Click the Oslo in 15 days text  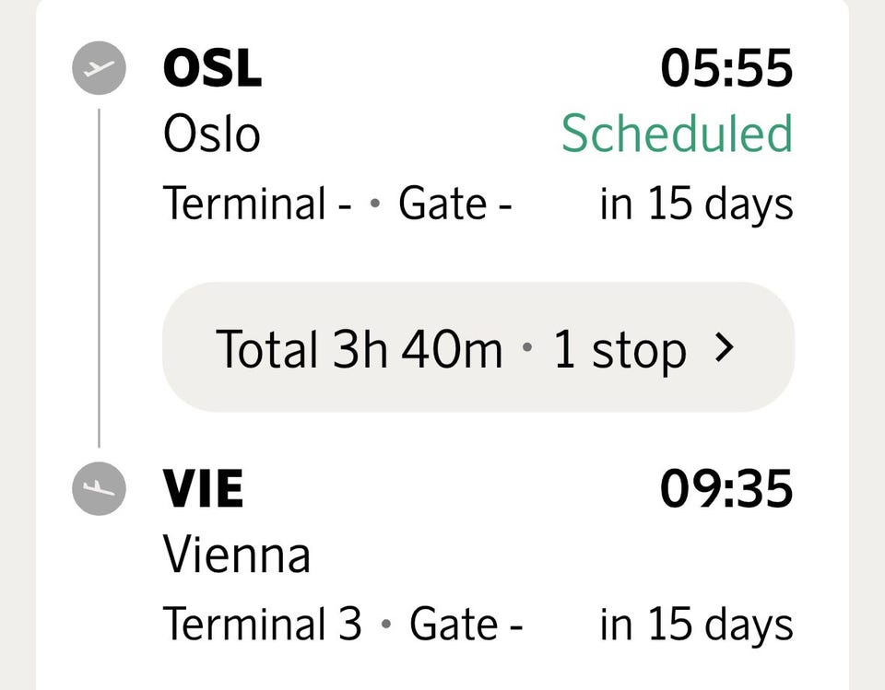tap(697, 205)
